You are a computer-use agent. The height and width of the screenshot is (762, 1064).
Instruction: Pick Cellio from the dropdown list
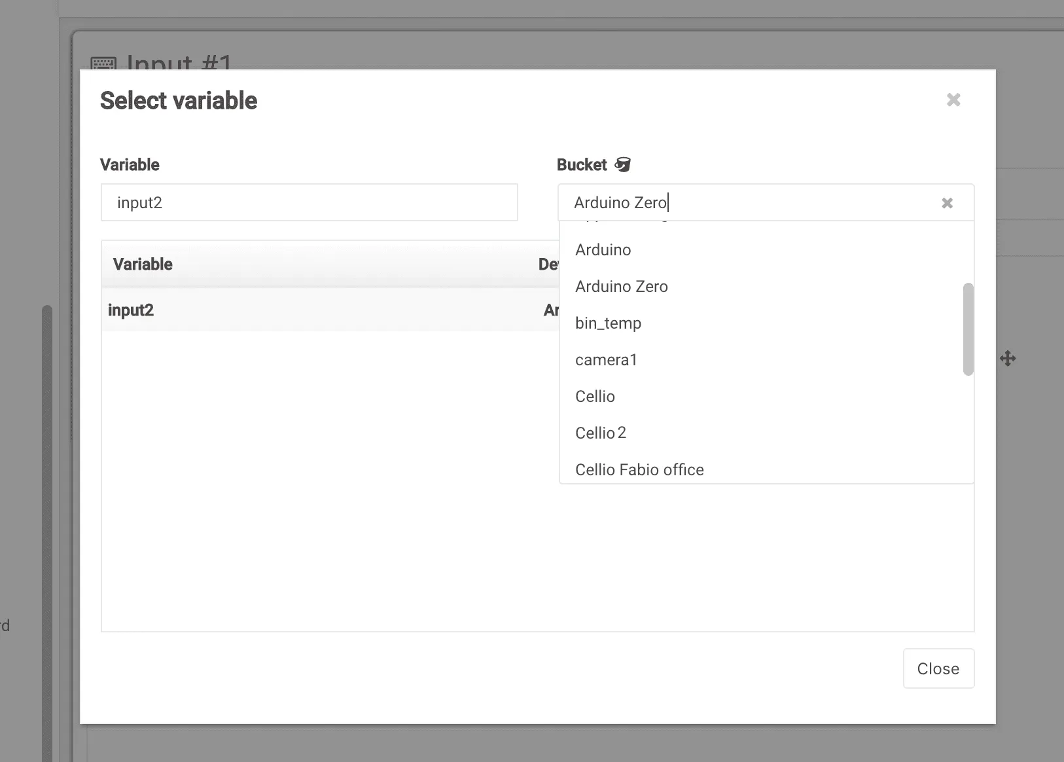point(594,396)
